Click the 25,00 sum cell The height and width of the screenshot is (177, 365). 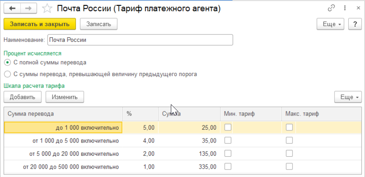[x=189, y=128]
